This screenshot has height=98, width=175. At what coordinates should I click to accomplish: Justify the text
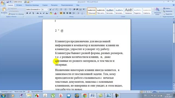click(70, 13)
